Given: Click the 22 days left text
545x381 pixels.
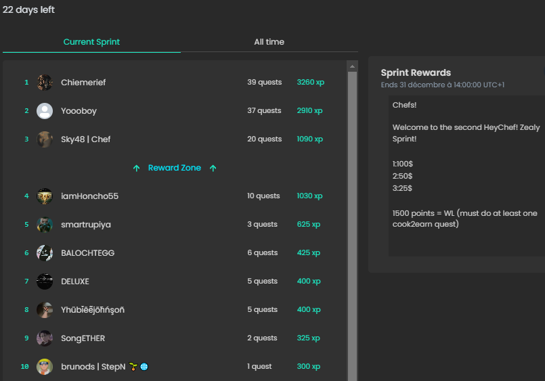Looking at the screenshot, I should [x=28, y=9].
